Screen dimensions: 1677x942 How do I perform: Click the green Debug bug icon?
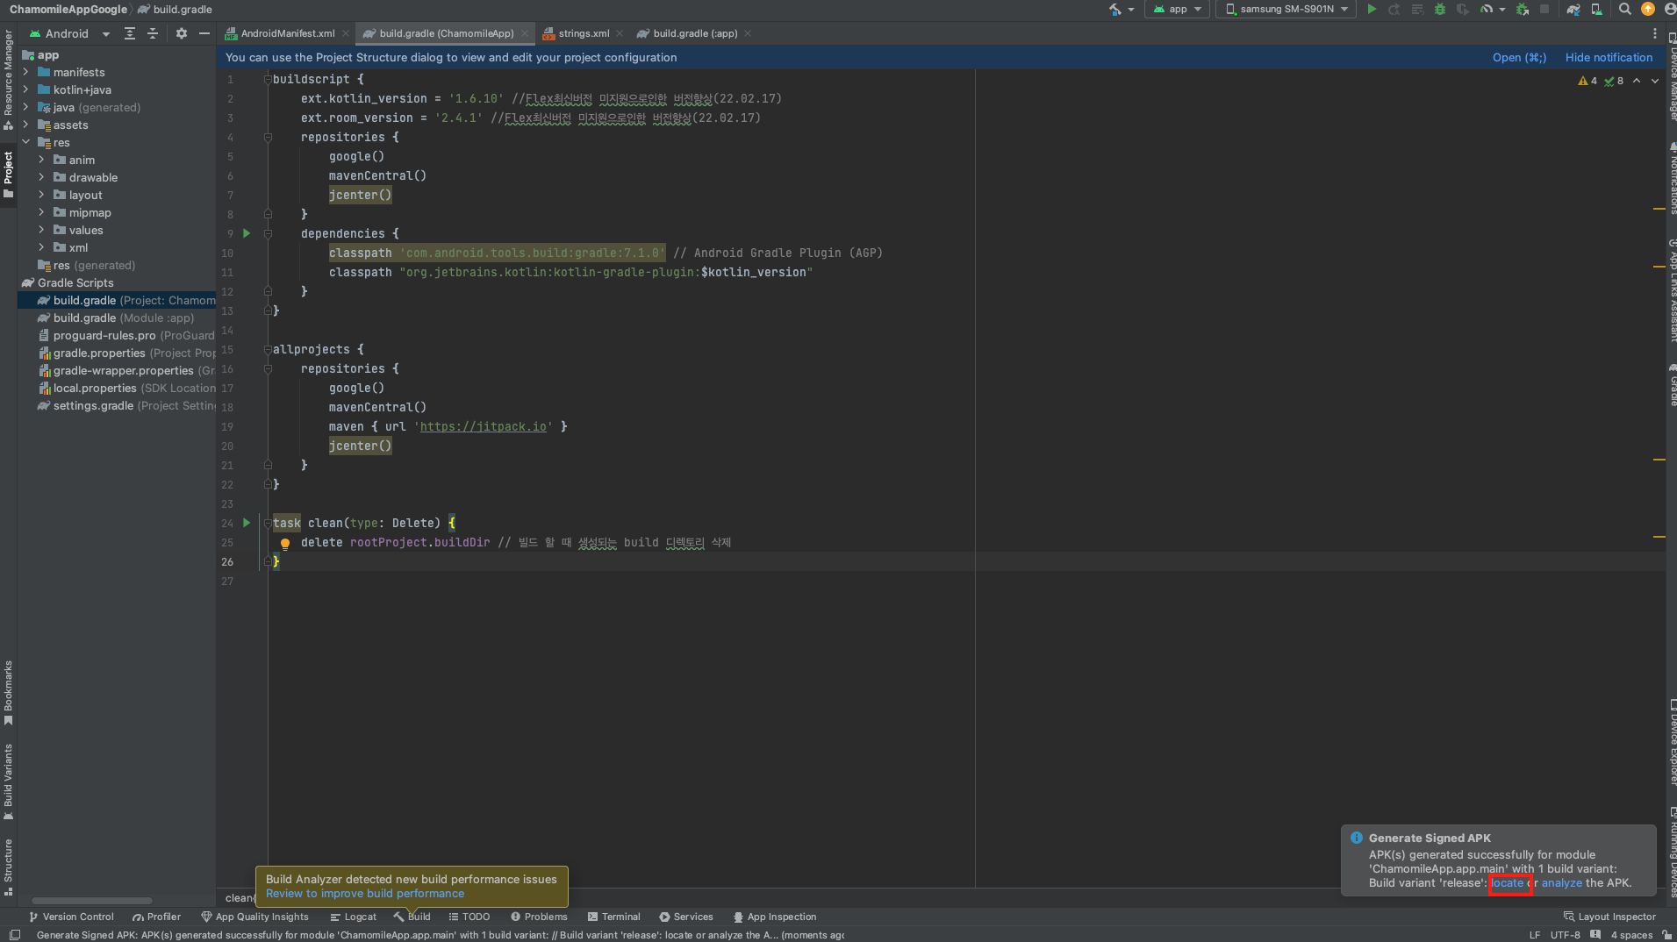[x=1440, y=9]
